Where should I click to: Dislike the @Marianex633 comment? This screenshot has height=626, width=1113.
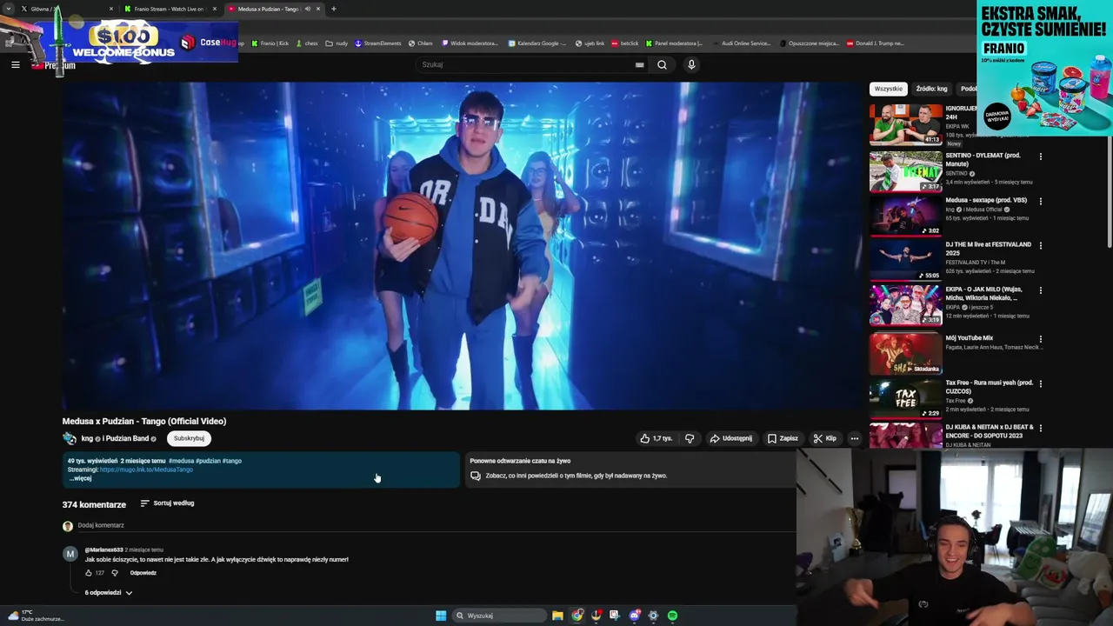(114, 573)
